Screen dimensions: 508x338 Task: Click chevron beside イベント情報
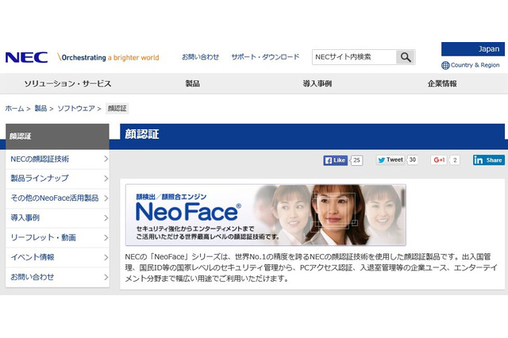[x=106, y=257]
